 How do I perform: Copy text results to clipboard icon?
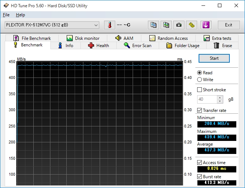[x=153, y=25]
